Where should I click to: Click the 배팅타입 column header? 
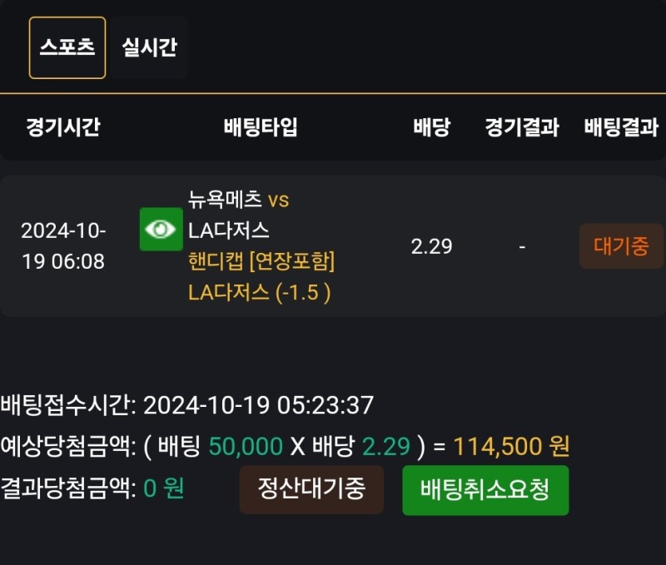(x=261, y=127)
